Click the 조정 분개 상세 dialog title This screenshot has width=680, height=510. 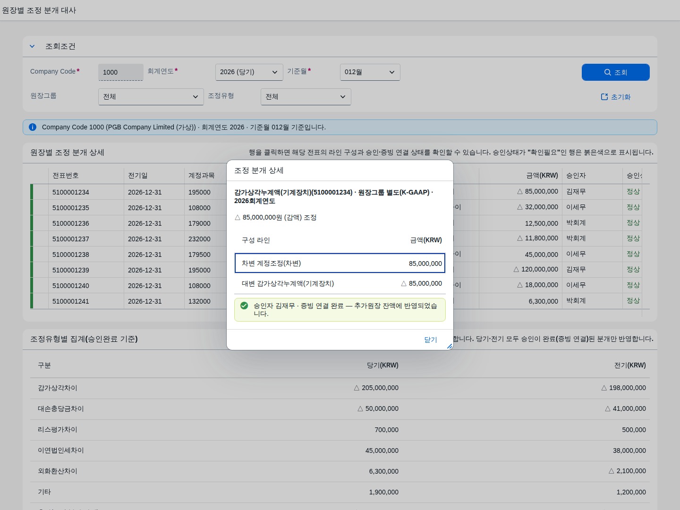(x=259, y=170)
